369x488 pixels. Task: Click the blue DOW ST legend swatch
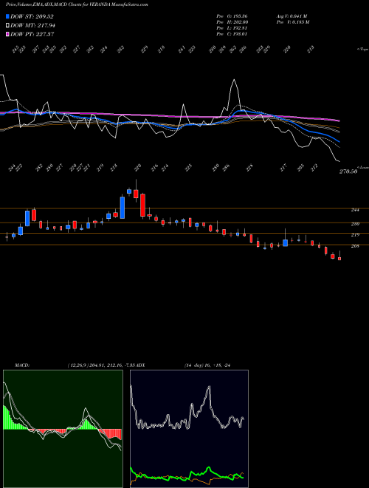coord(7,16)
